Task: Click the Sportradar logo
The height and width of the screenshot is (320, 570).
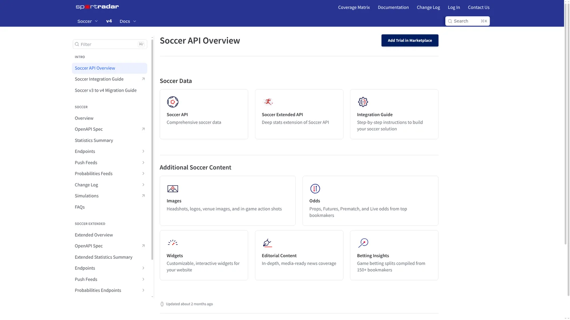Action: click(x=97, y=7)
